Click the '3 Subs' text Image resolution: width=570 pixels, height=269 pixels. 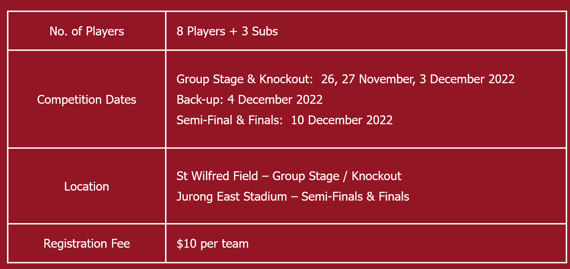[x=260, y=31]
